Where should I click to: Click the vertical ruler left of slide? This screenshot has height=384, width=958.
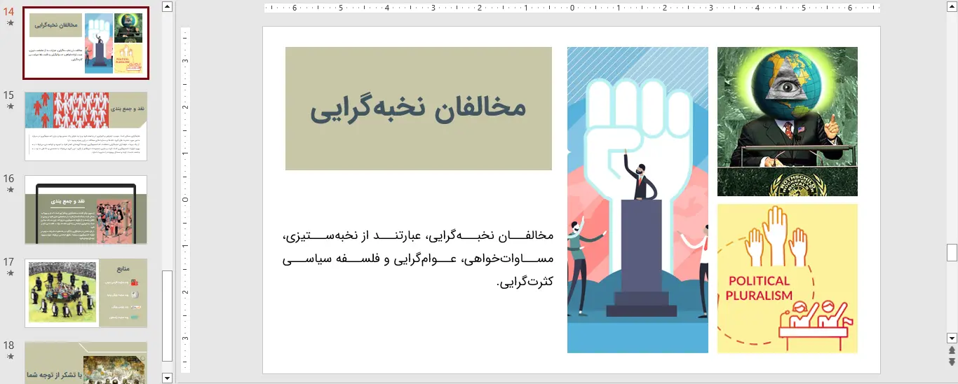(186, 200)
